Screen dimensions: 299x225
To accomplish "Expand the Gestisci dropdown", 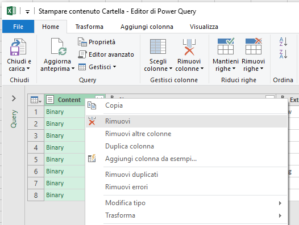I will pos(97,67).
